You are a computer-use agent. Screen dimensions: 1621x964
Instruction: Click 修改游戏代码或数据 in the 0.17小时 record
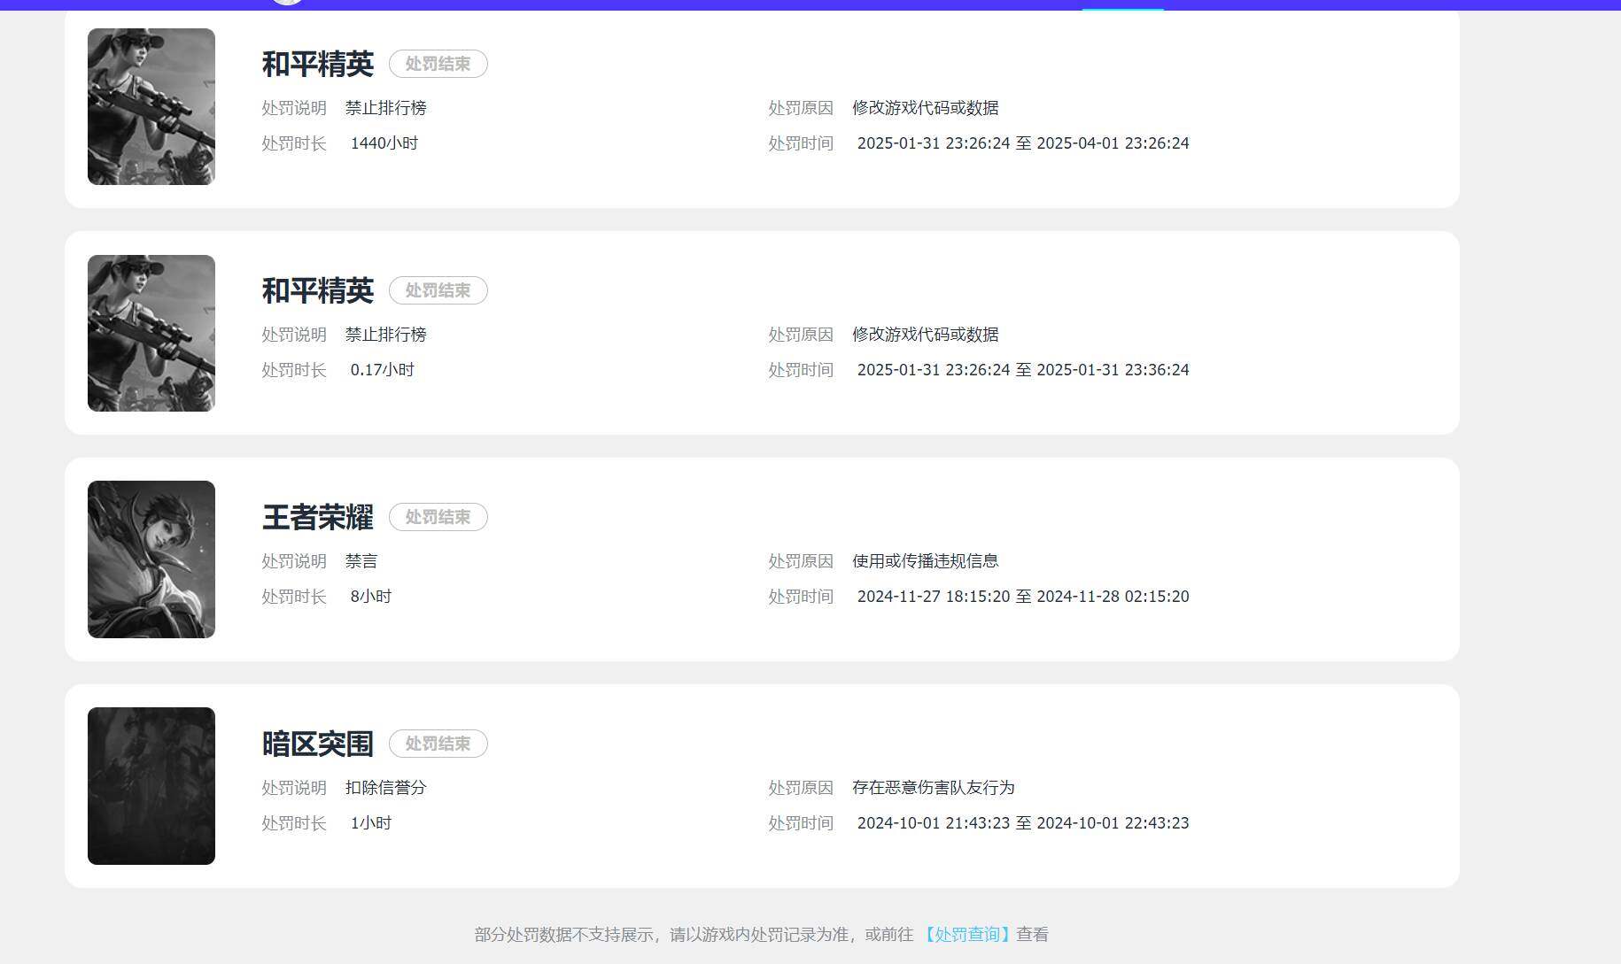point(926,335)
